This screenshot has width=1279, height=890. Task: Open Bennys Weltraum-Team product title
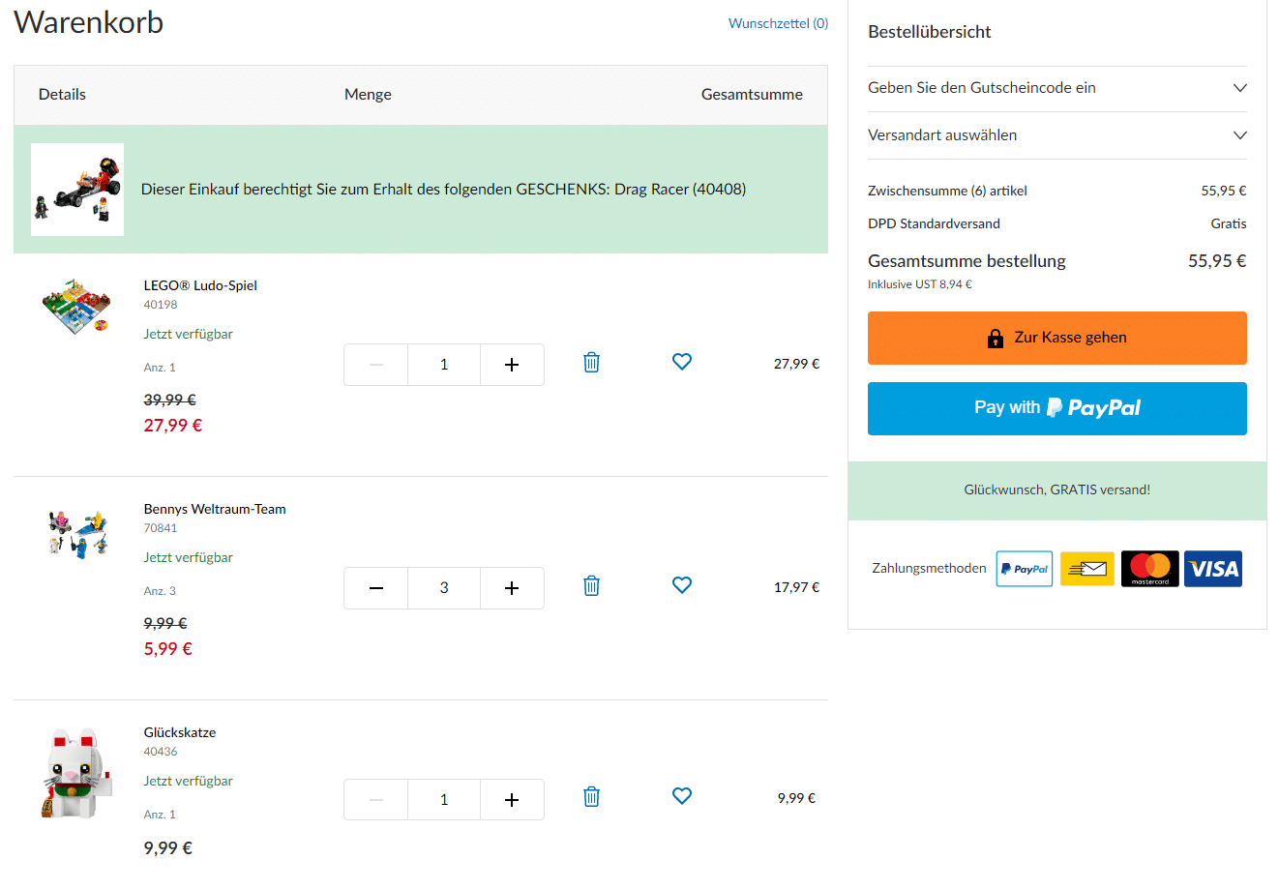tap(215, 509)
